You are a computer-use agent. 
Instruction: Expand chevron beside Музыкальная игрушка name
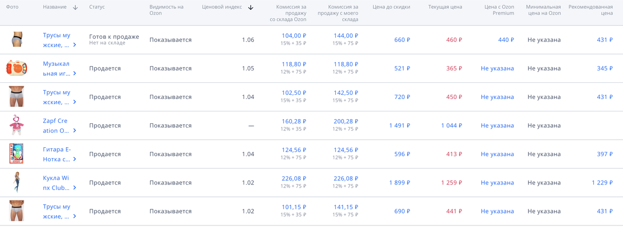[75, 74]
